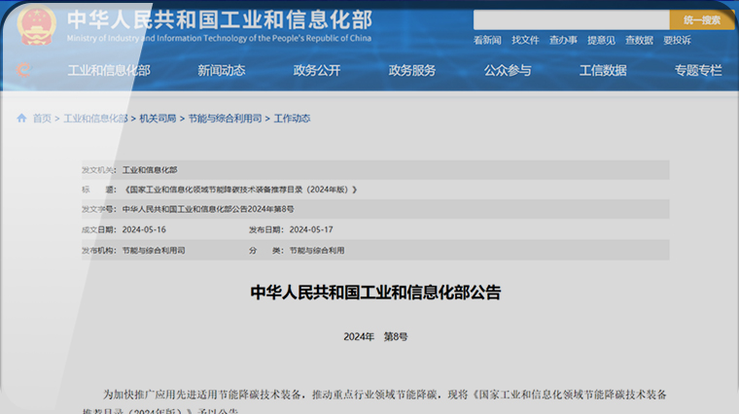Select the 专题专栏 navigation item
The width and height of the screenshot is (739, 414).
pos(698,71)
